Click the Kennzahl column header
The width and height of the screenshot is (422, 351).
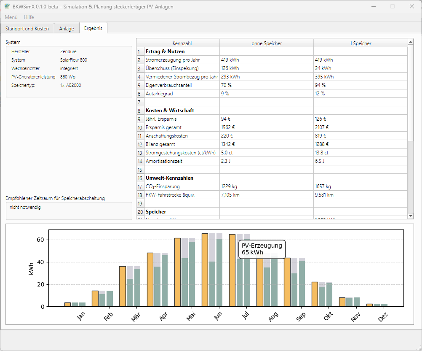point(182,43)
